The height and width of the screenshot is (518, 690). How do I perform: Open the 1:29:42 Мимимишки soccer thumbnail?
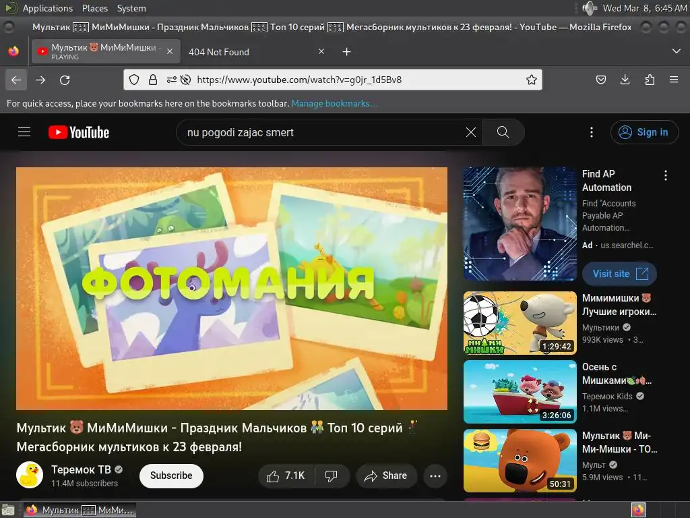coord(520,323)
